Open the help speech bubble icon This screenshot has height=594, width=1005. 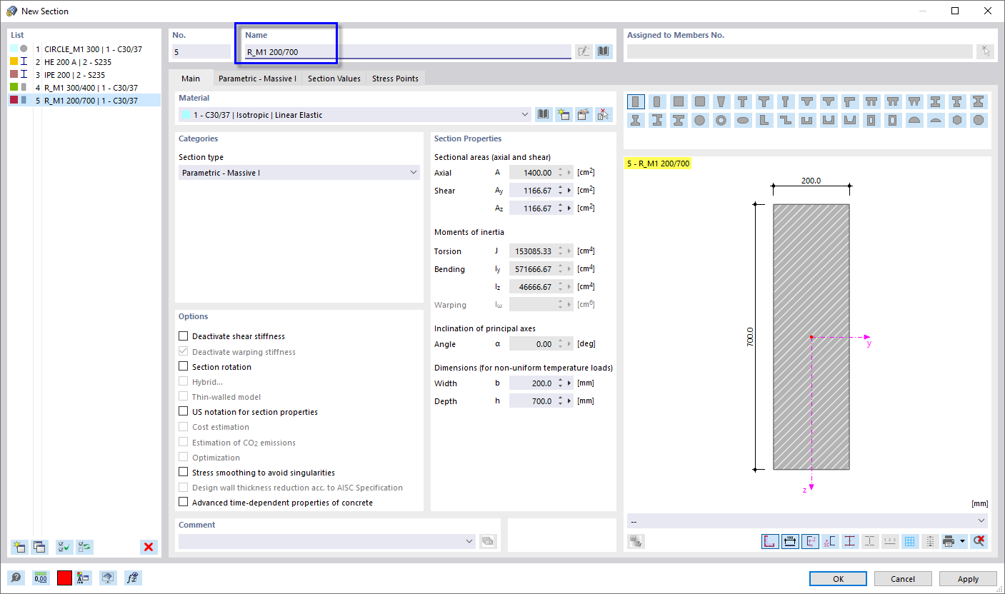pos(15,578)
